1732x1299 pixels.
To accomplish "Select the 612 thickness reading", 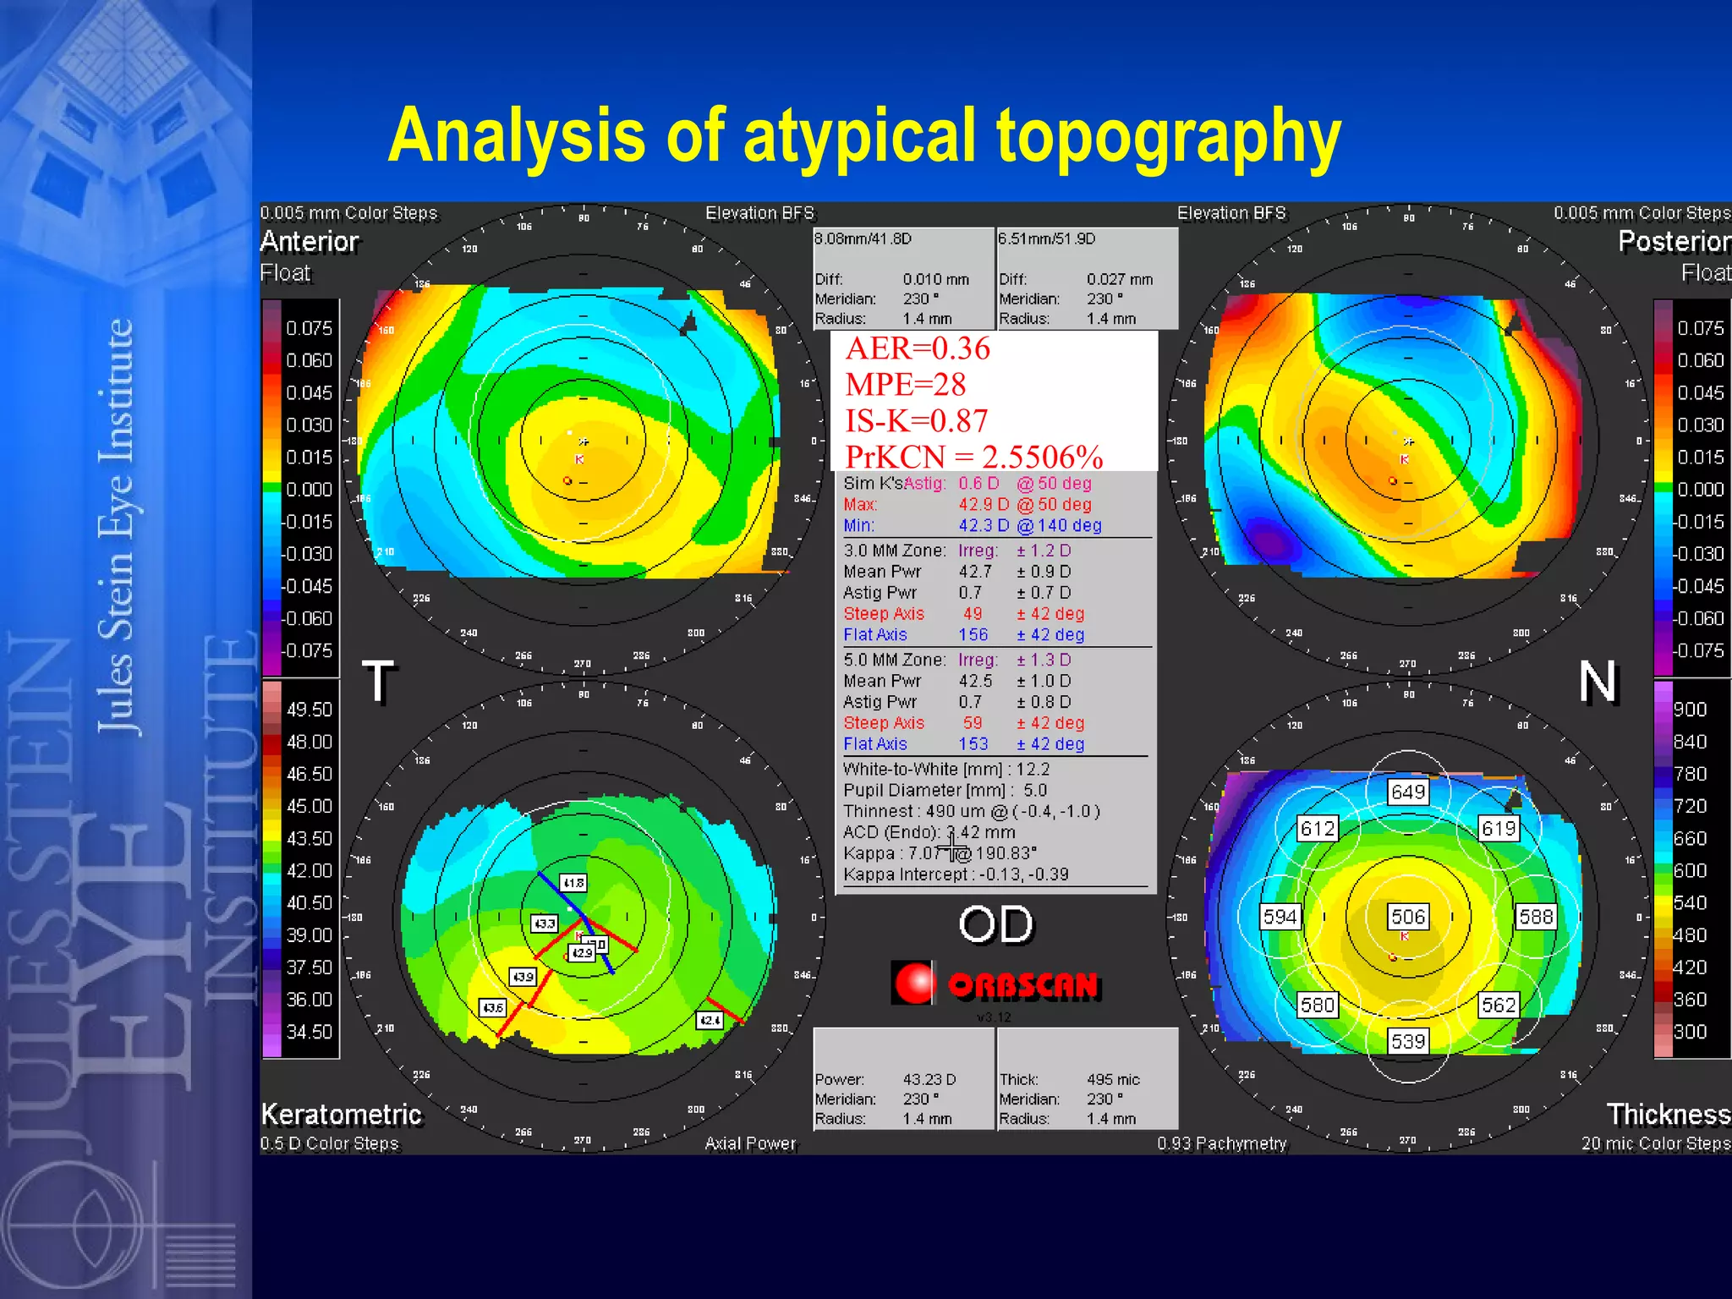I will click(x=1318, y=828).
